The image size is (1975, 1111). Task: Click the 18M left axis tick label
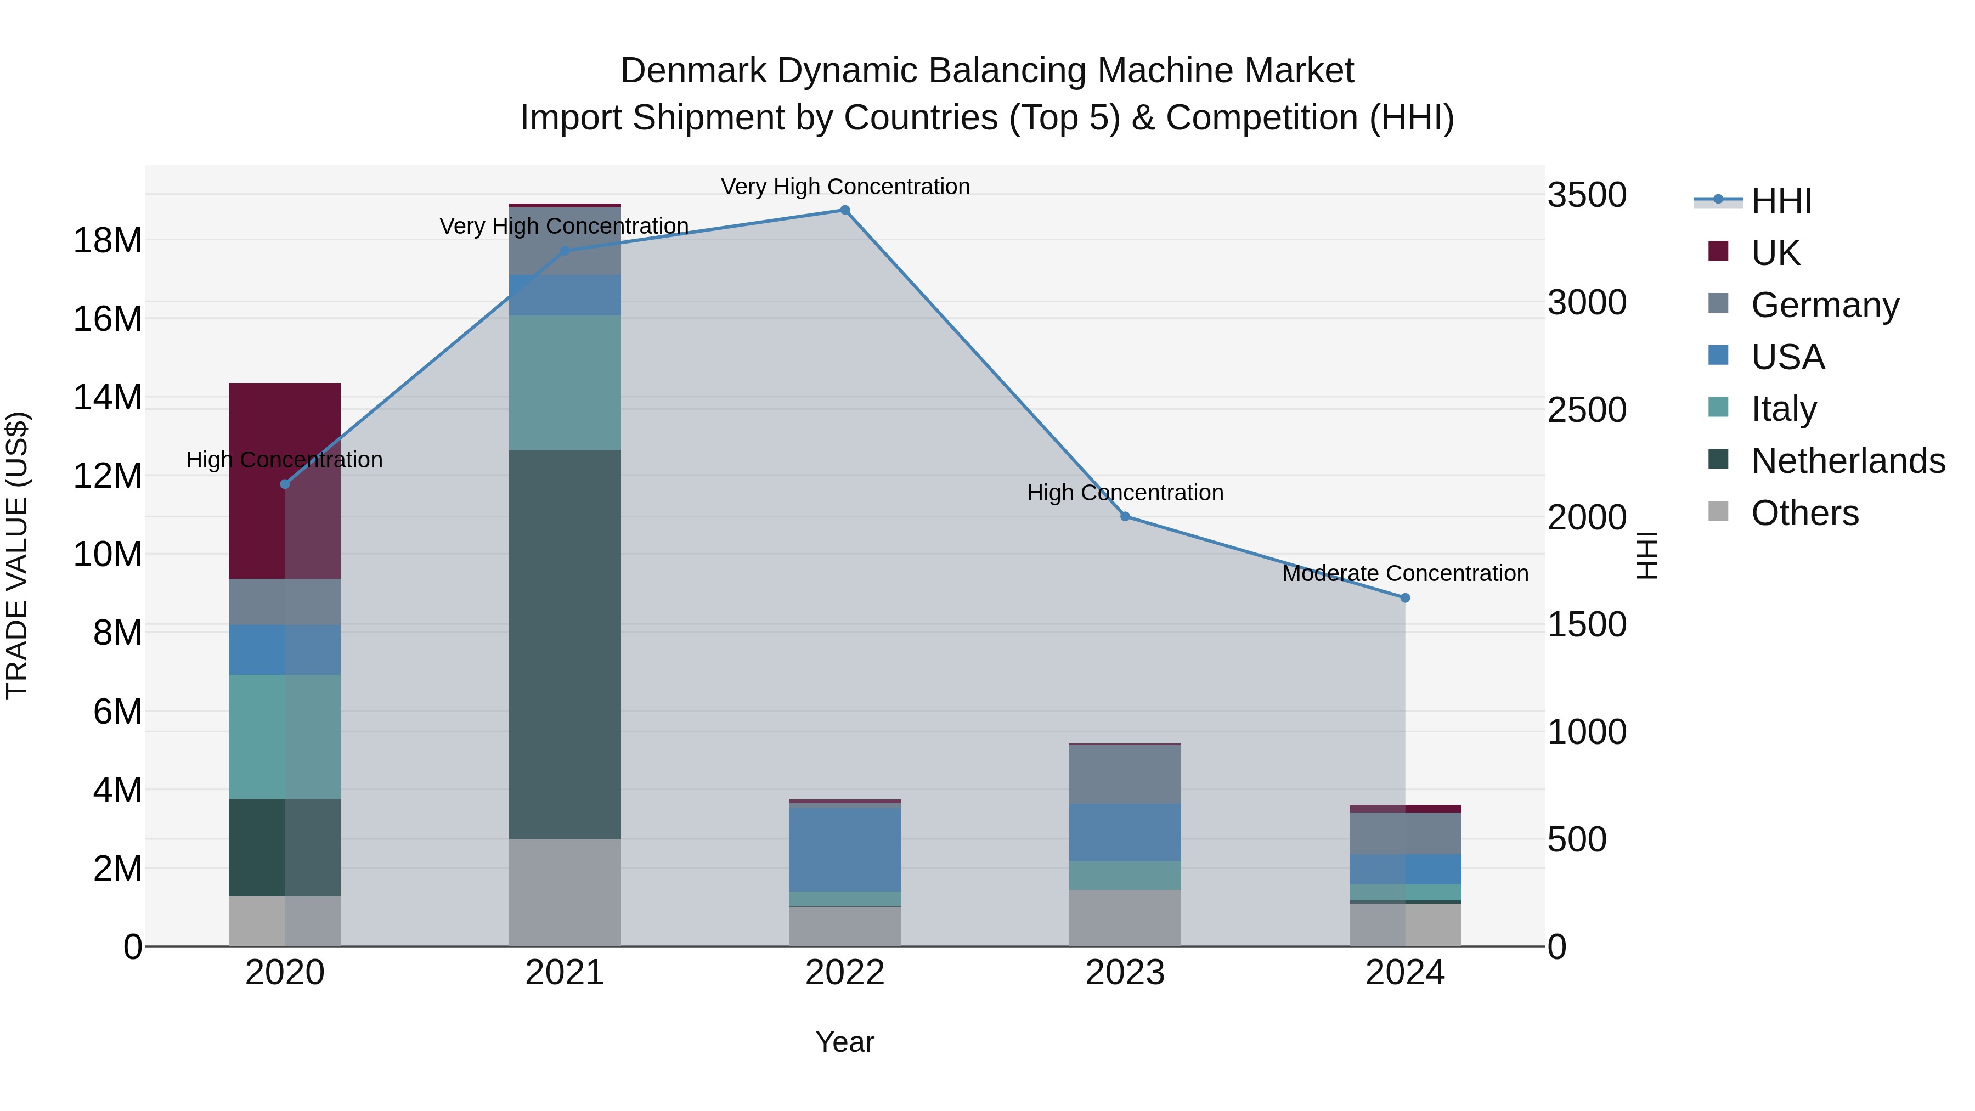[x=108, y=241]
